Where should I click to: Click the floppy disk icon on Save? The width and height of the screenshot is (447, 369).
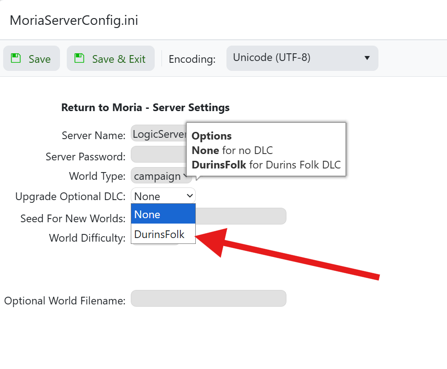(x=16, y=58)
